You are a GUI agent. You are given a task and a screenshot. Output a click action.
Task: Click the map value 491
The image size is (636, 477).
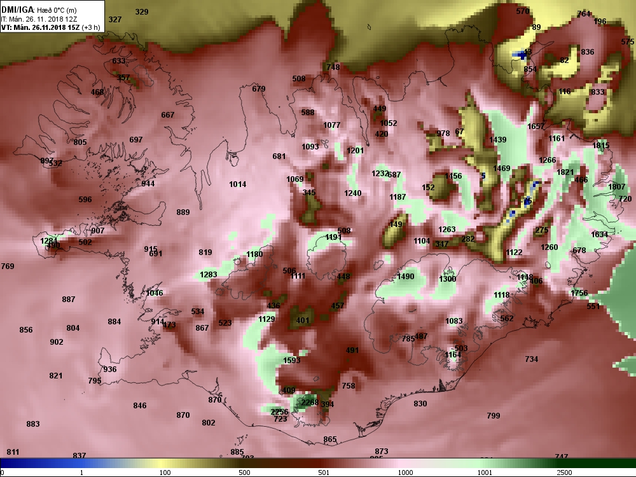coord(352,350)
